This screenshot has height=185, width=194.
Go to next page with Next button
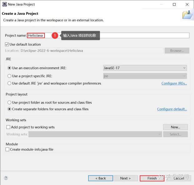coord(125,178)
